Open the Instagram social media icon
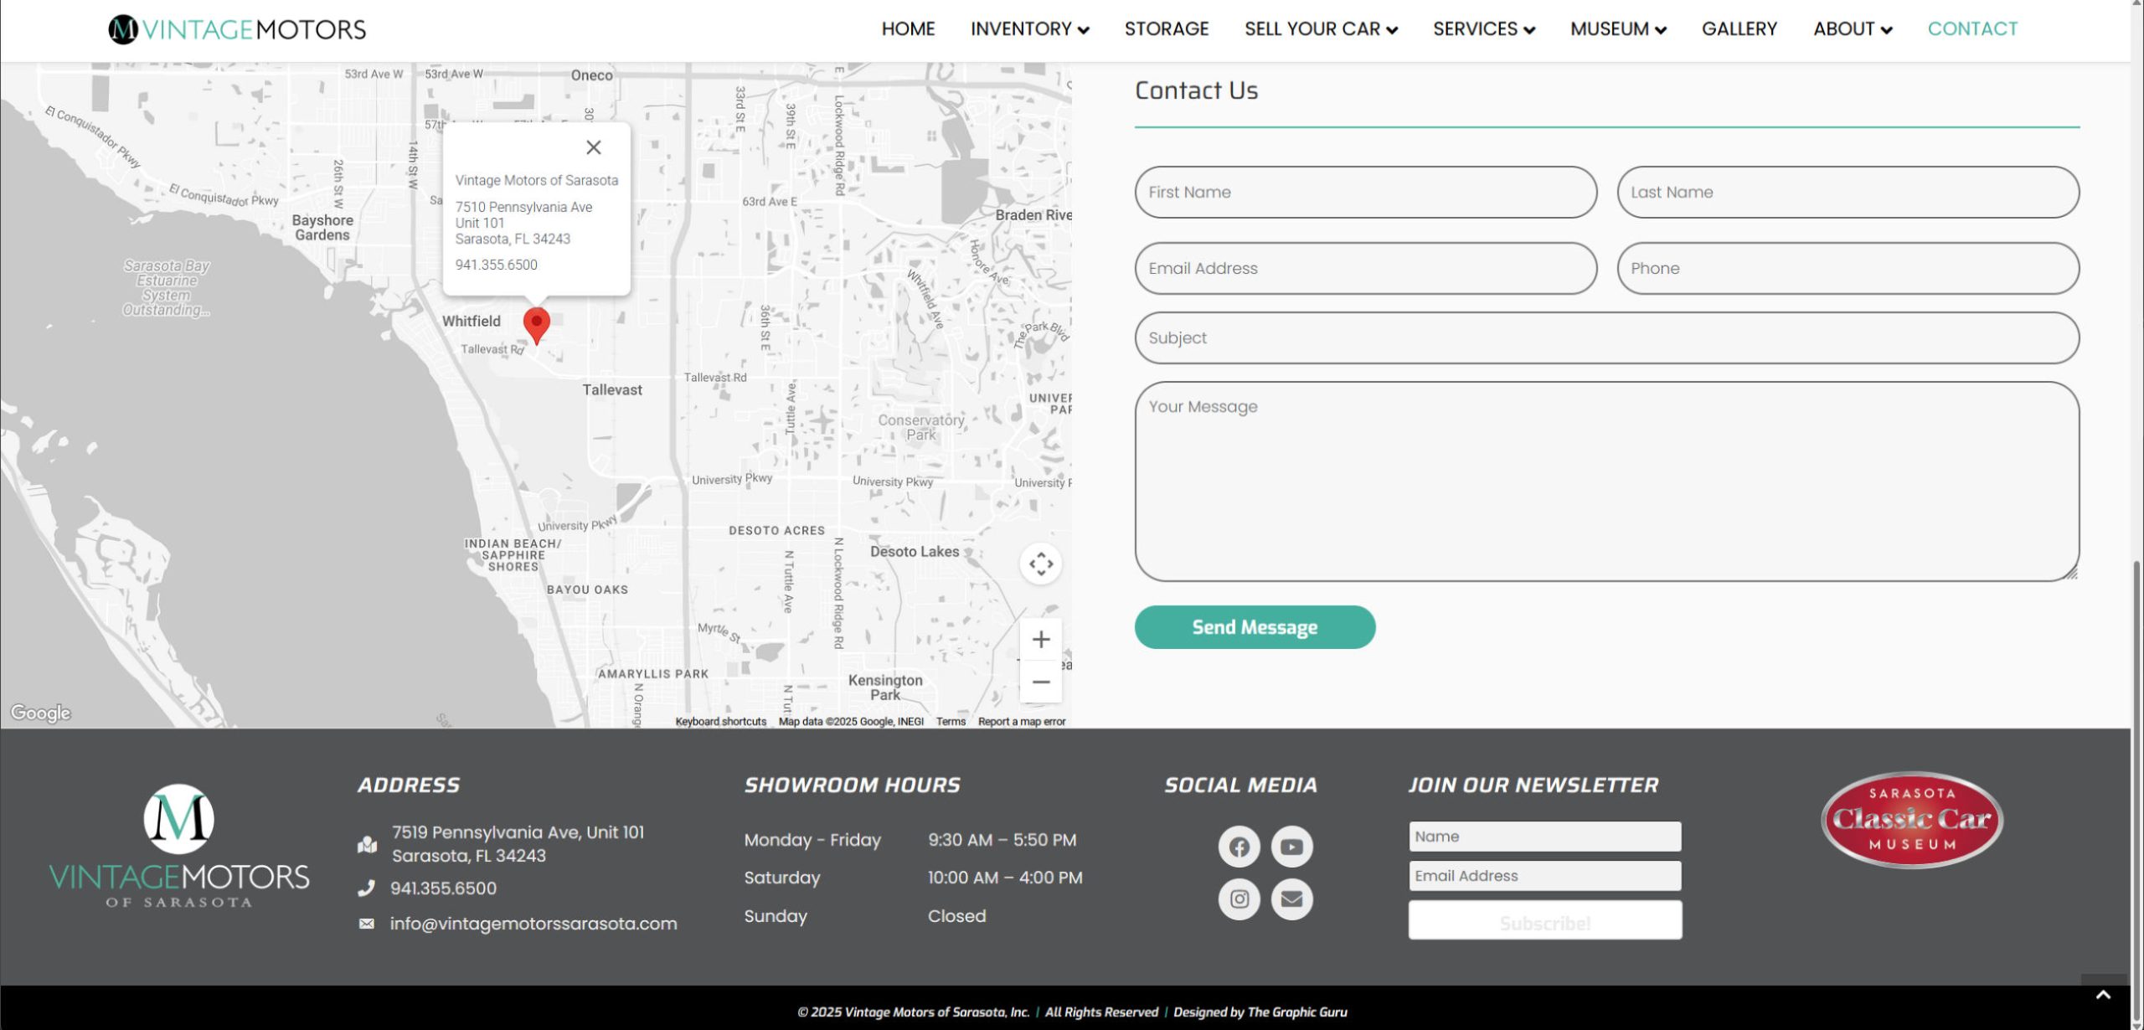The height and width of the screenshot is (1030, 2144). pos(1239,899)
